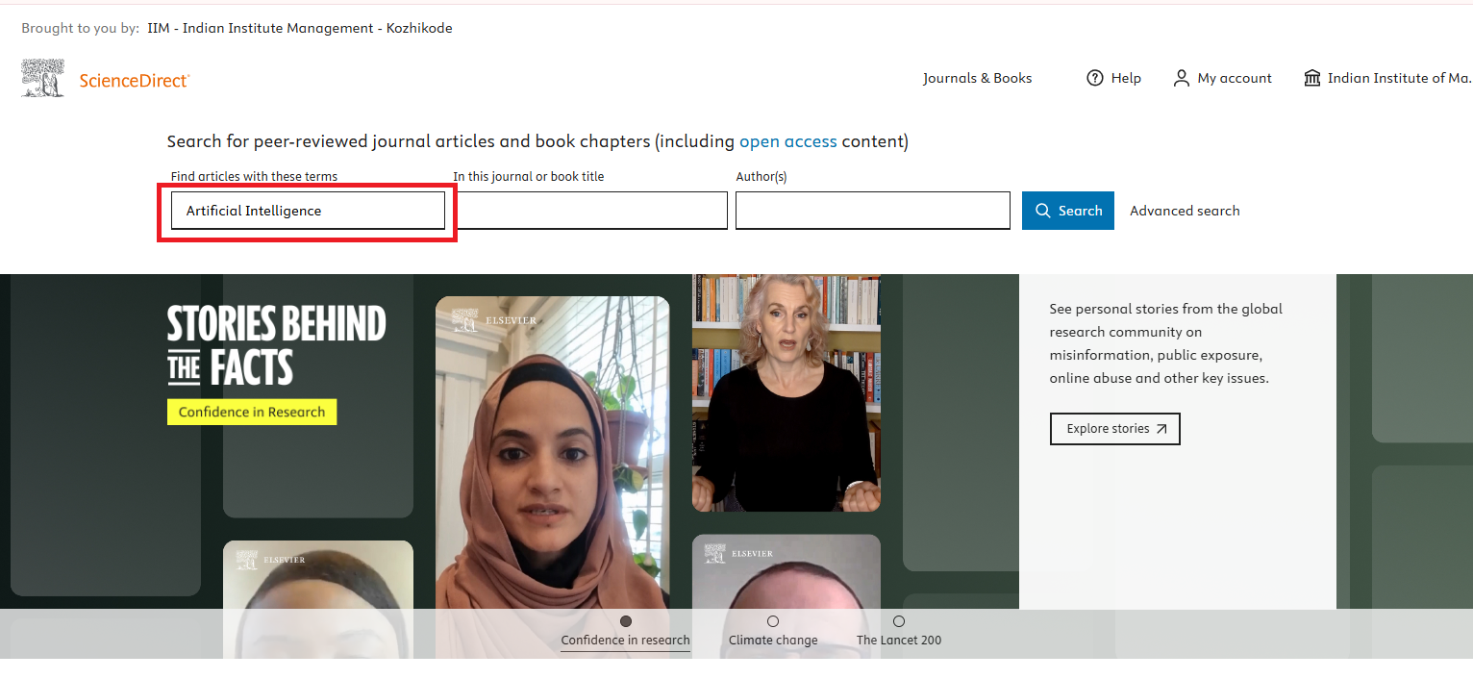Click the institution building icon
The image size is (1473, 679).
[1311, 78]
